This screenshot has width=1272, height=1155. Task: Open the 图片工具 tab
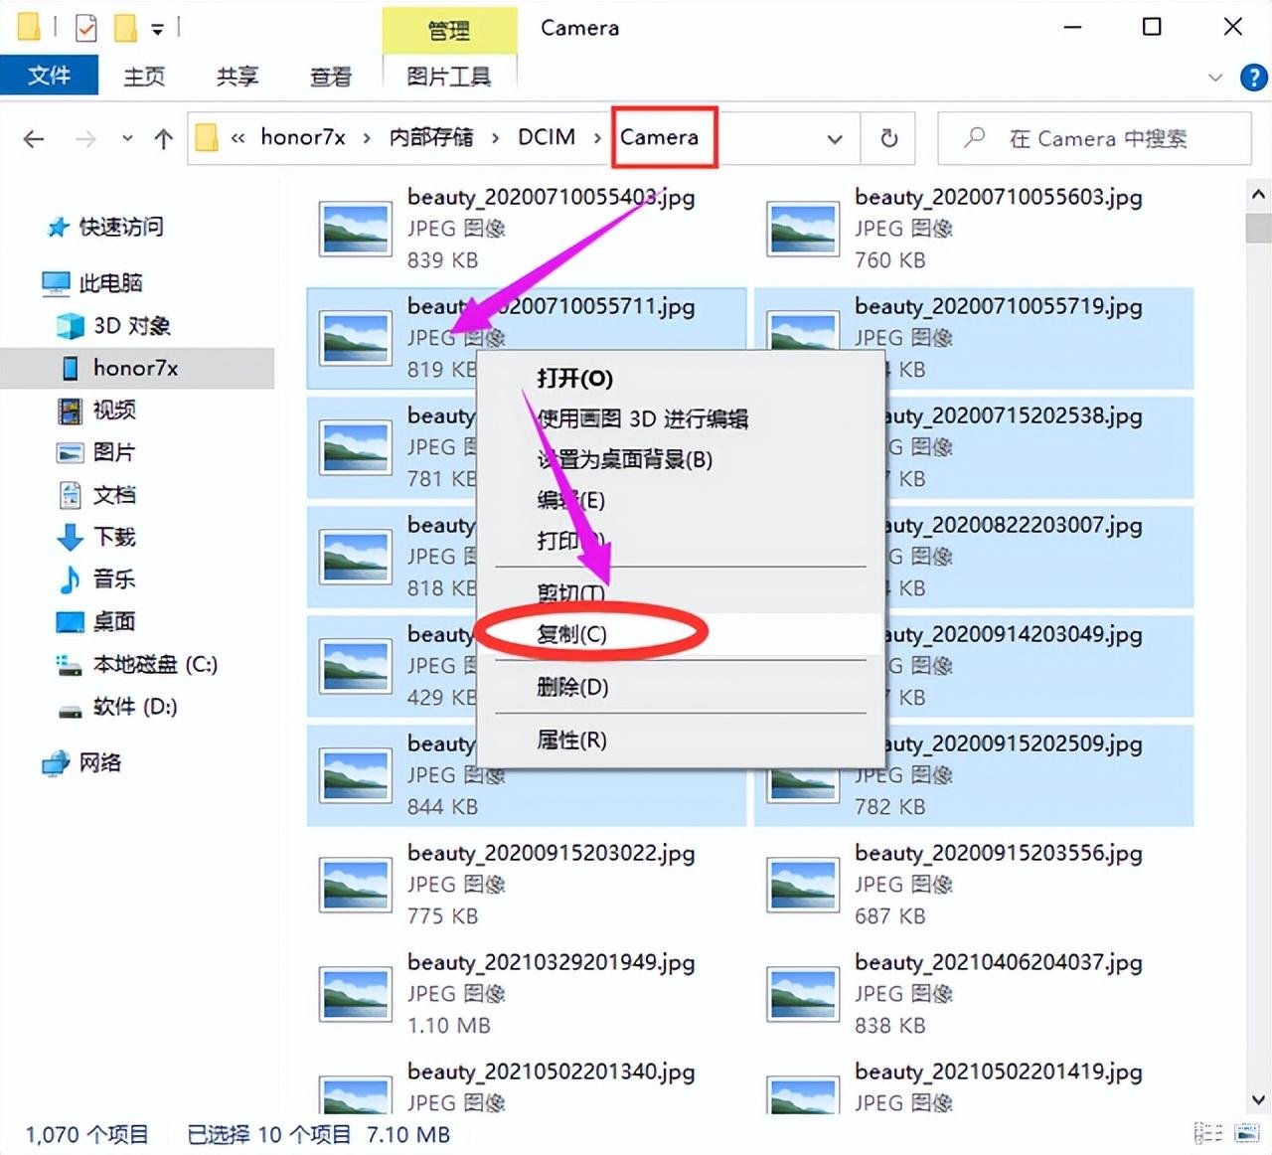pos(449,77)
